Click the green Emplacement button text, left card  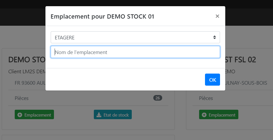pos(38,115)
